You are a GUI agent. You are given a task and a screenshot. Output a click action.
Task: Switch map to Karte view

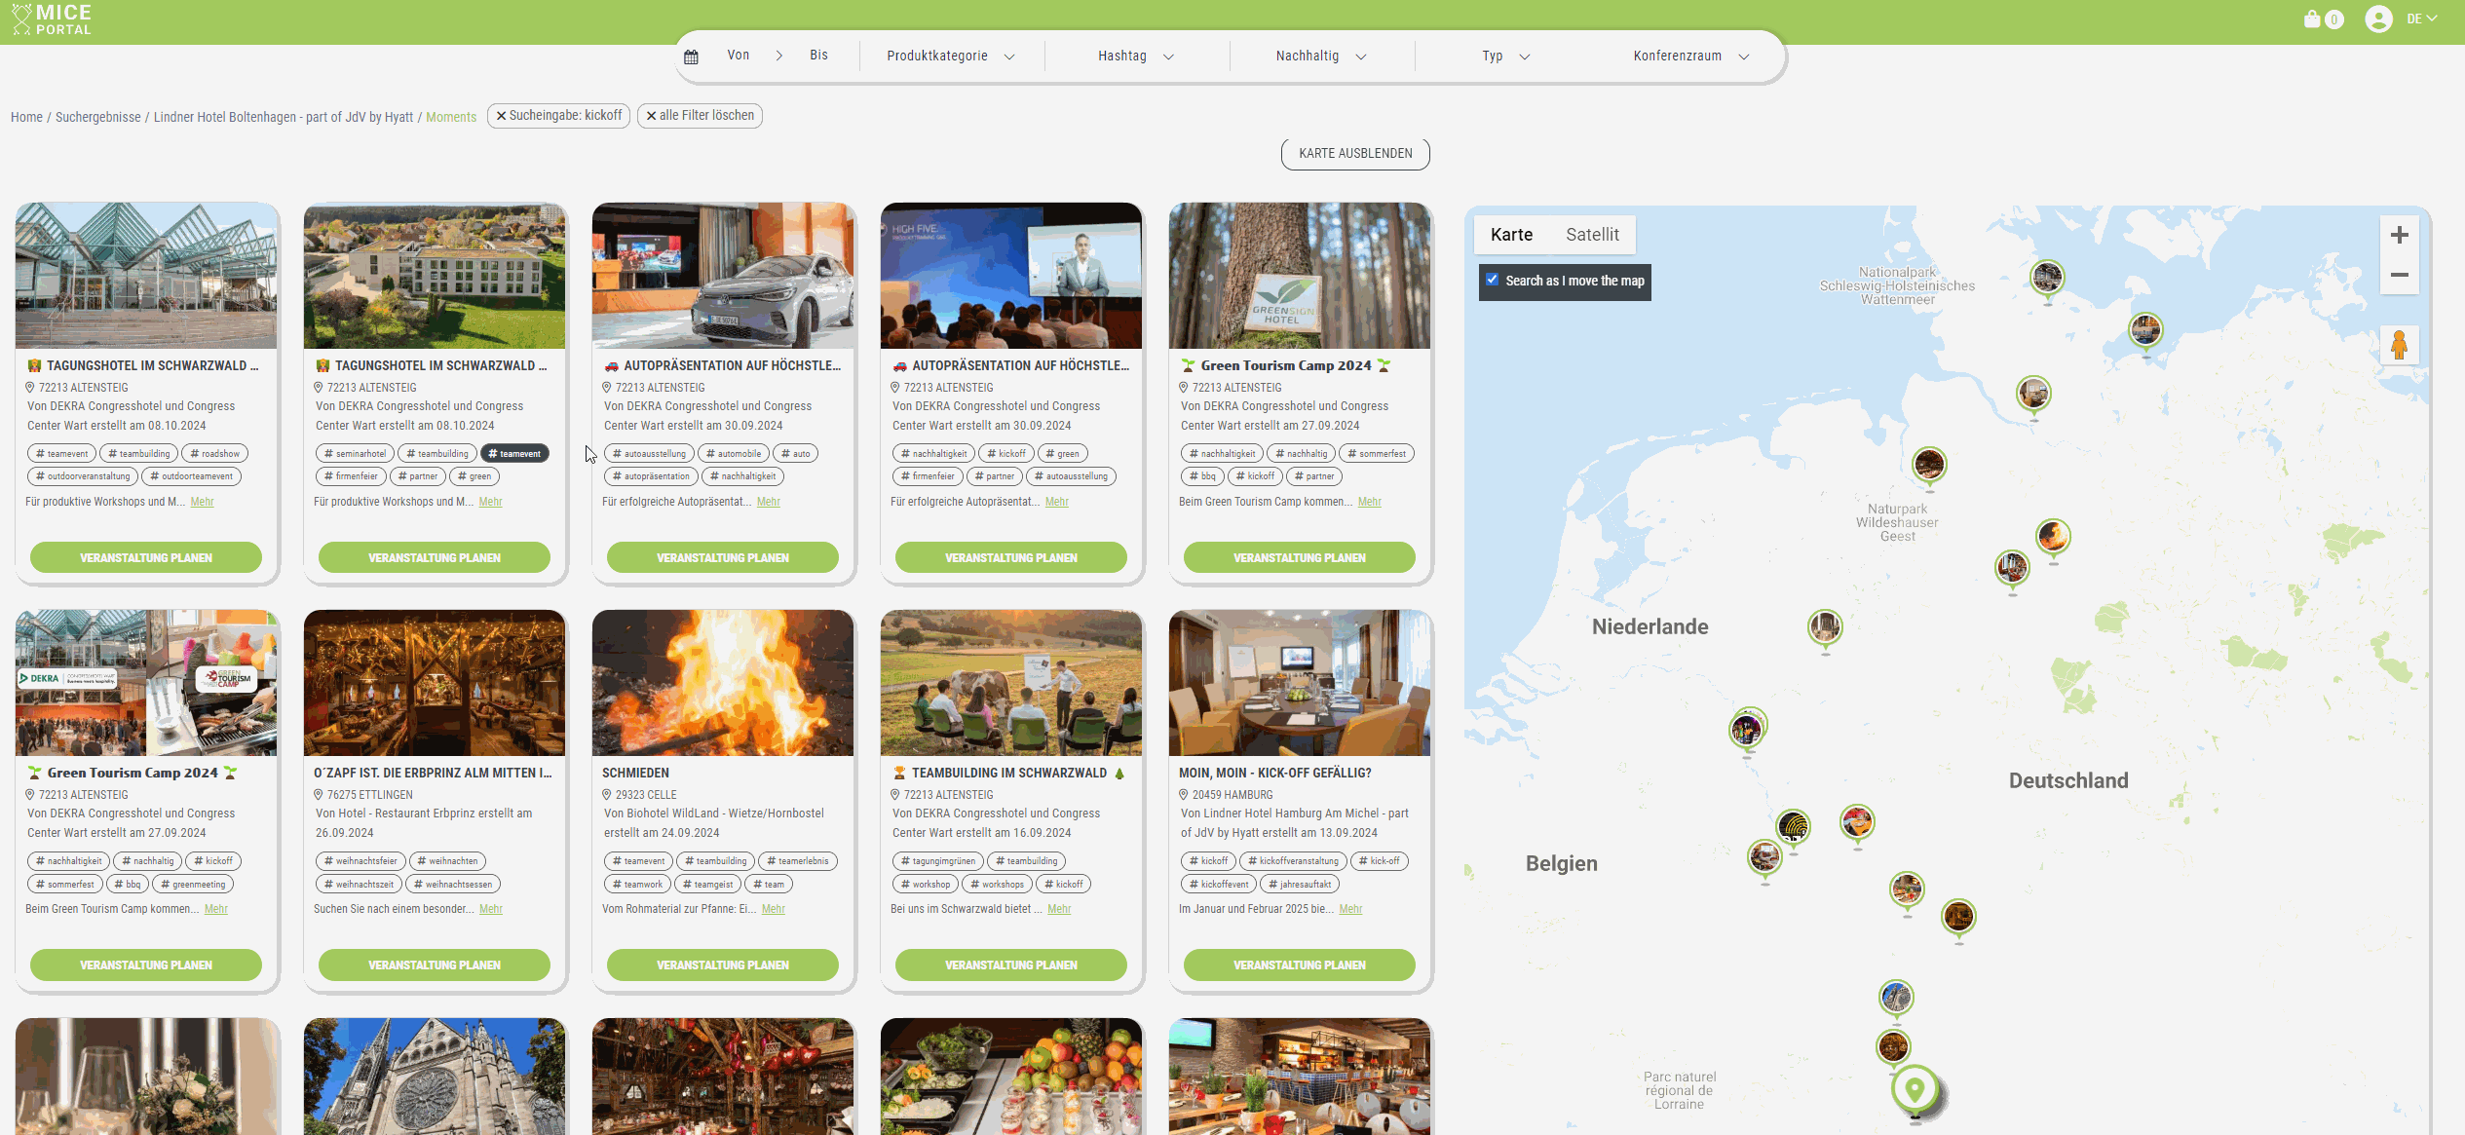pos(1511,235)
